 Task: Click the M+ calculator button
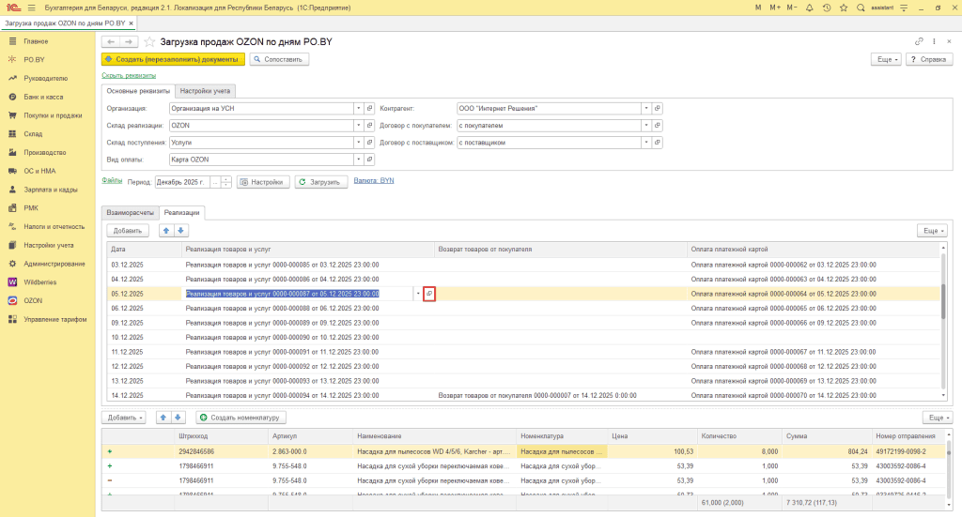775,8
